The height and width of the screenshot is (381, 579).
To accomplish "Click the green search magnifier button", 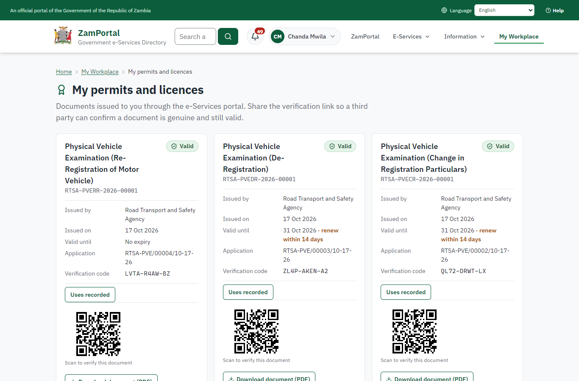I will click(x=228, y=36).
